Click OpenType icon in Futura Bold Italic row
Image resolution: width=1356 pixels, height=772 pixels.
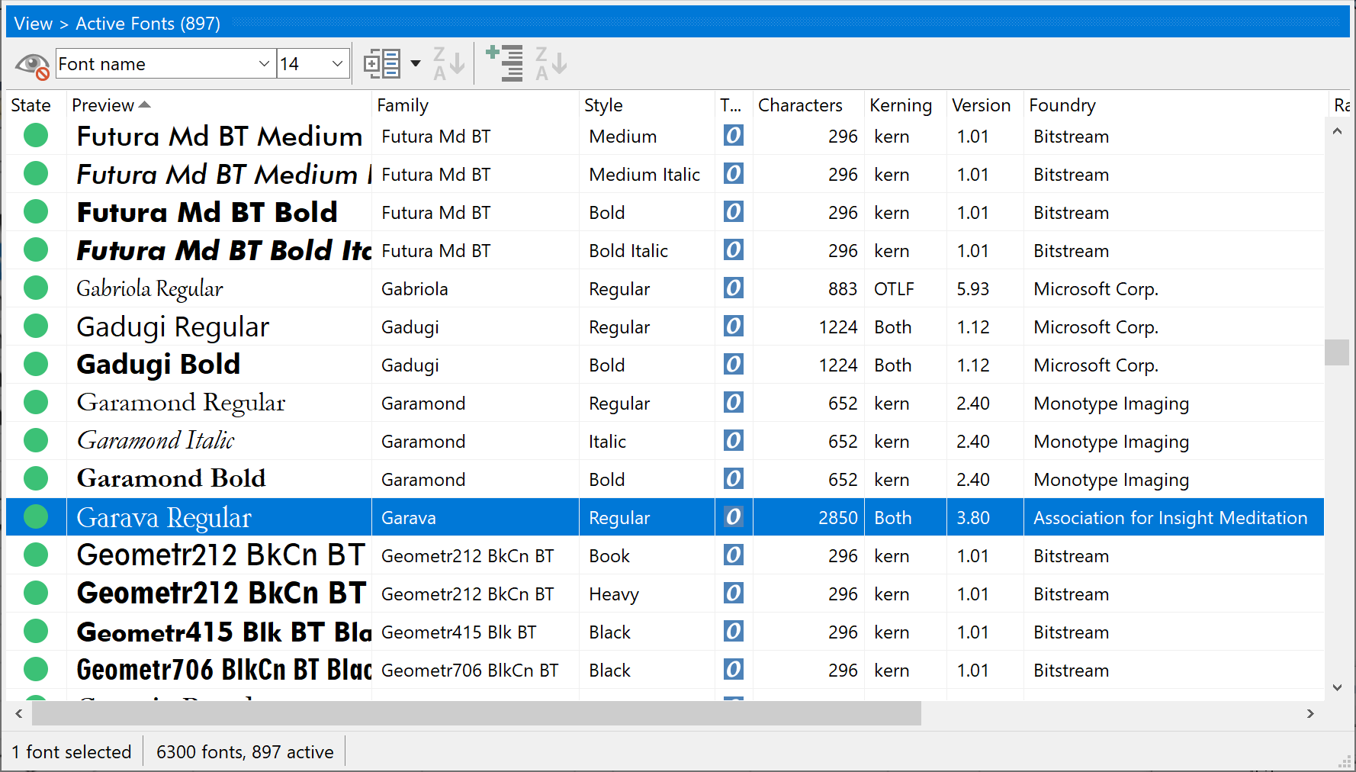point(734,250)
